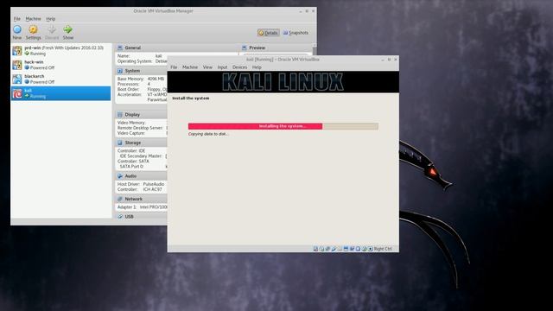Screen dimensions: 553x311
Task: Click the green Show arrow toolbar icon
Action: click(67, 29)
